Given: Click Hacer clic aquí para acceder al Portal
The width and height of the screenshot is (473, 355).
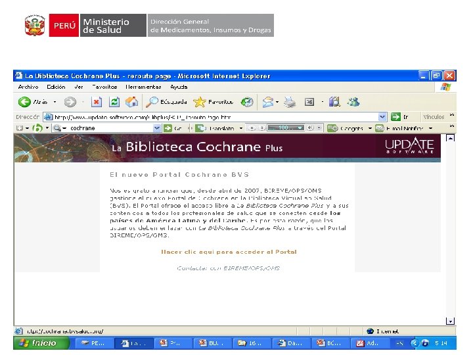Looking at the screenshot, I should pyautogui.click(x=229, y=252).
